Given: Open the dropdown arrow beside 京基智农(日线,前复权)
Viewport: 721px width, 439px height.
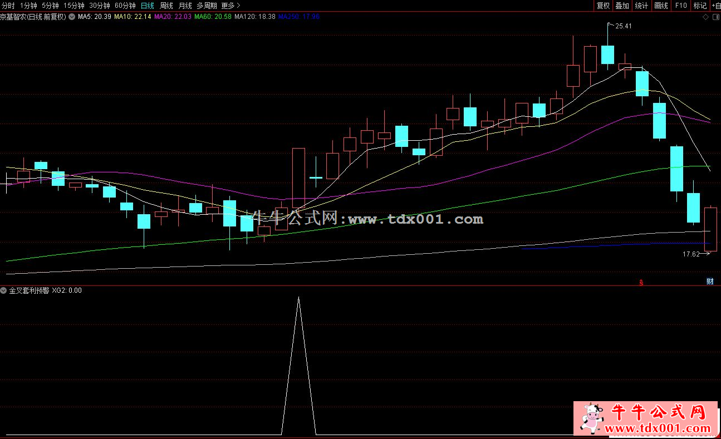Looking at the screenshot, I should click(71, 17).
